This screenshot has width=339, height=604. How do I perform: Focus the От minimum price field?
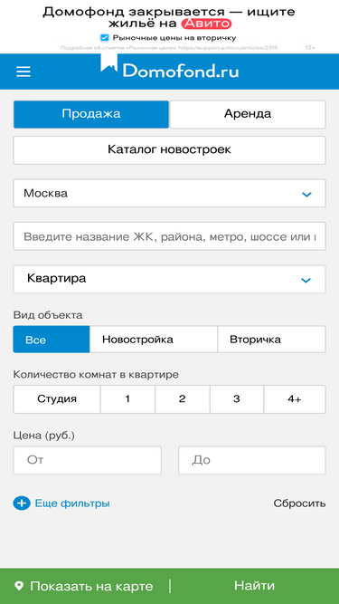pos(88,460)
